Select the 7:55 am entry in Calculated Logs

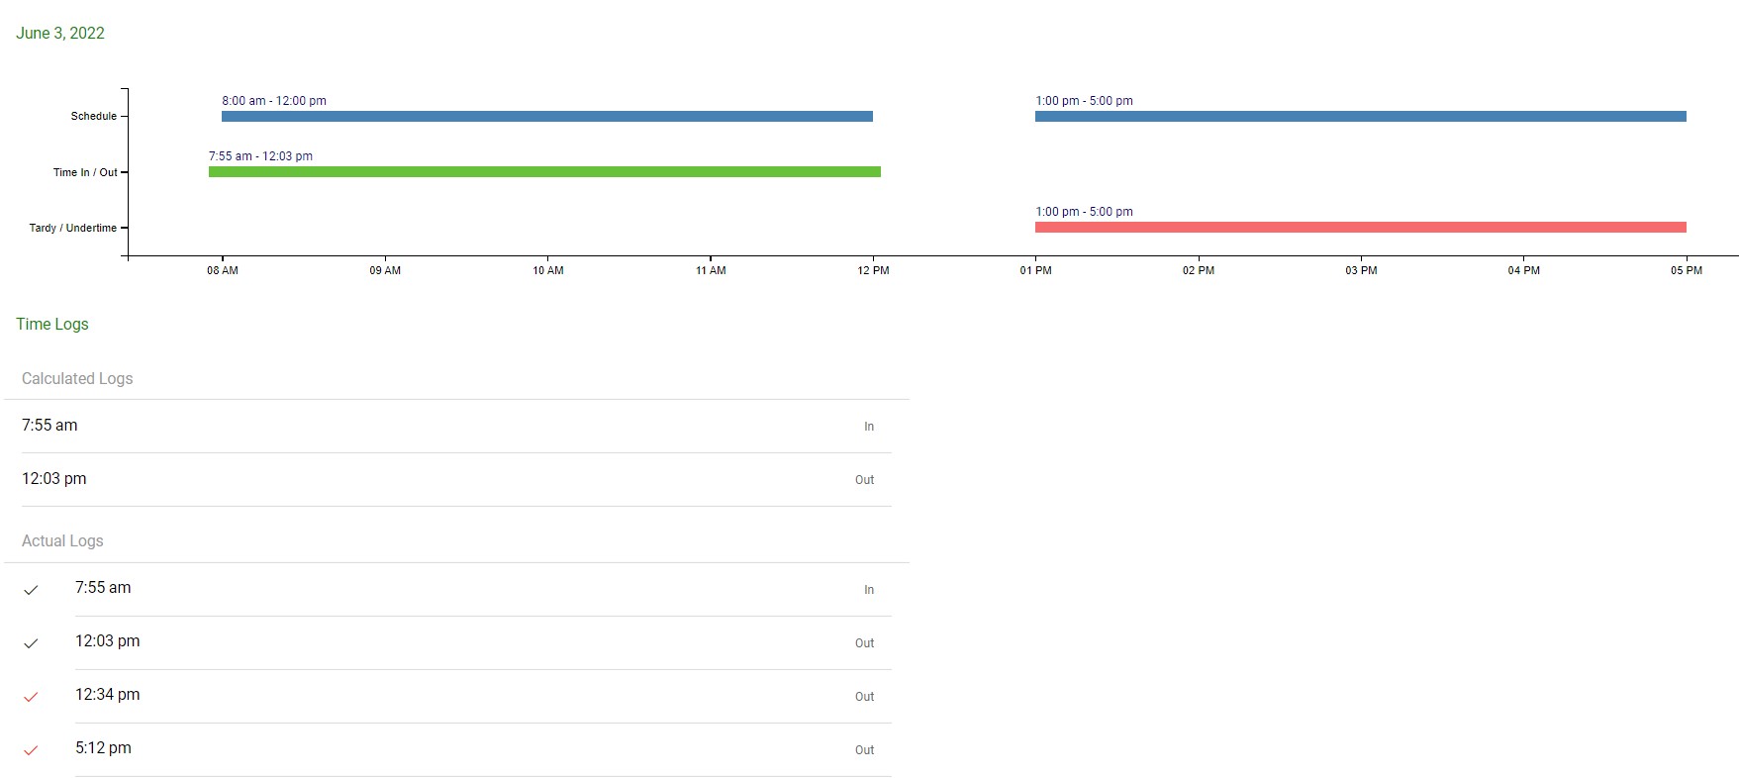coord(49,425)
